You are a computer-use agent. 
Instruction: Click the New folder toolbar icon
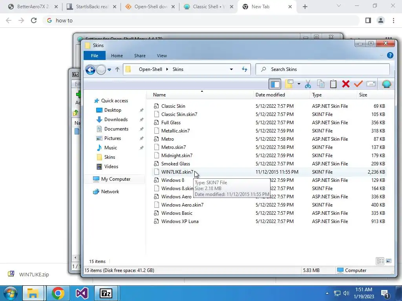point(289,84)
